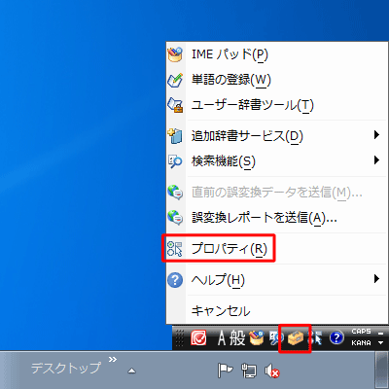The image size is (389, 389).
Task: Open IME Pad from the language bar
Action: click(257, 338)
